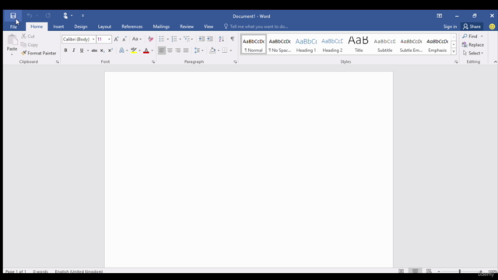
Task: Click the Sign in link
Action: (x=450, y=26)
